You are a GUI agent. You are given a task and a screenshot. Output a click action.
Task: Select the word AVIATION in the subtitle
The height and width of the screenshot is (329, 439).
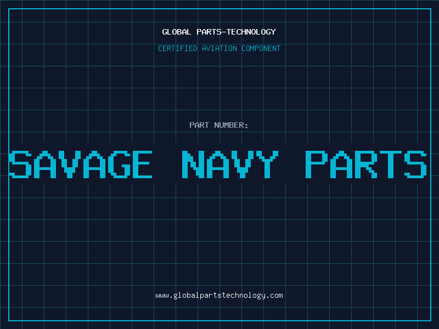[219, 48]
